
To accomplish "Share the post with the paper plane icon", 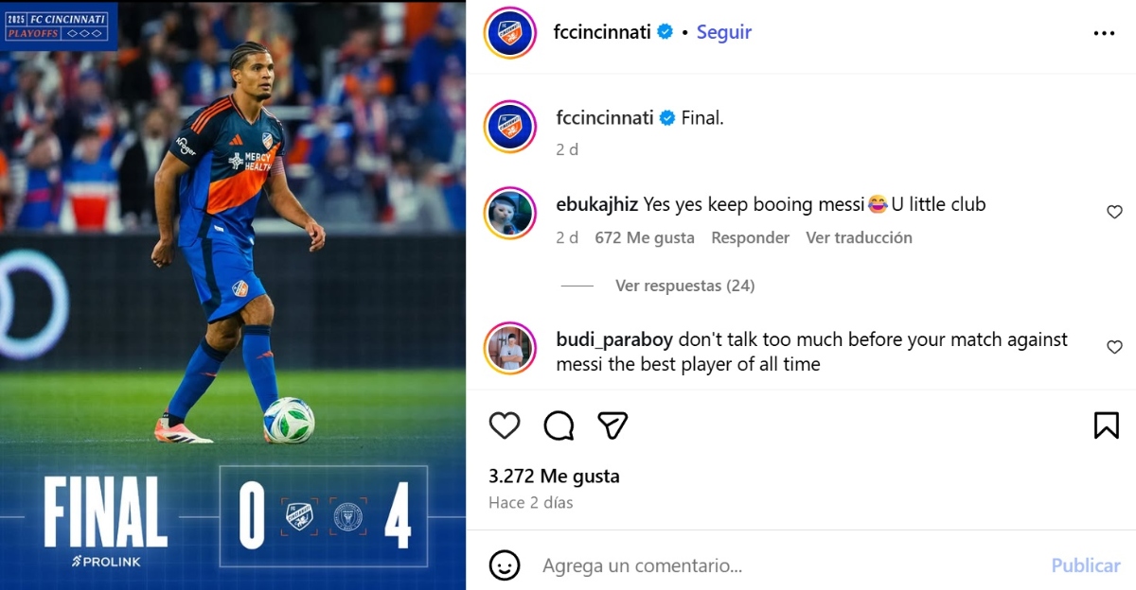I will click(613, 425).
